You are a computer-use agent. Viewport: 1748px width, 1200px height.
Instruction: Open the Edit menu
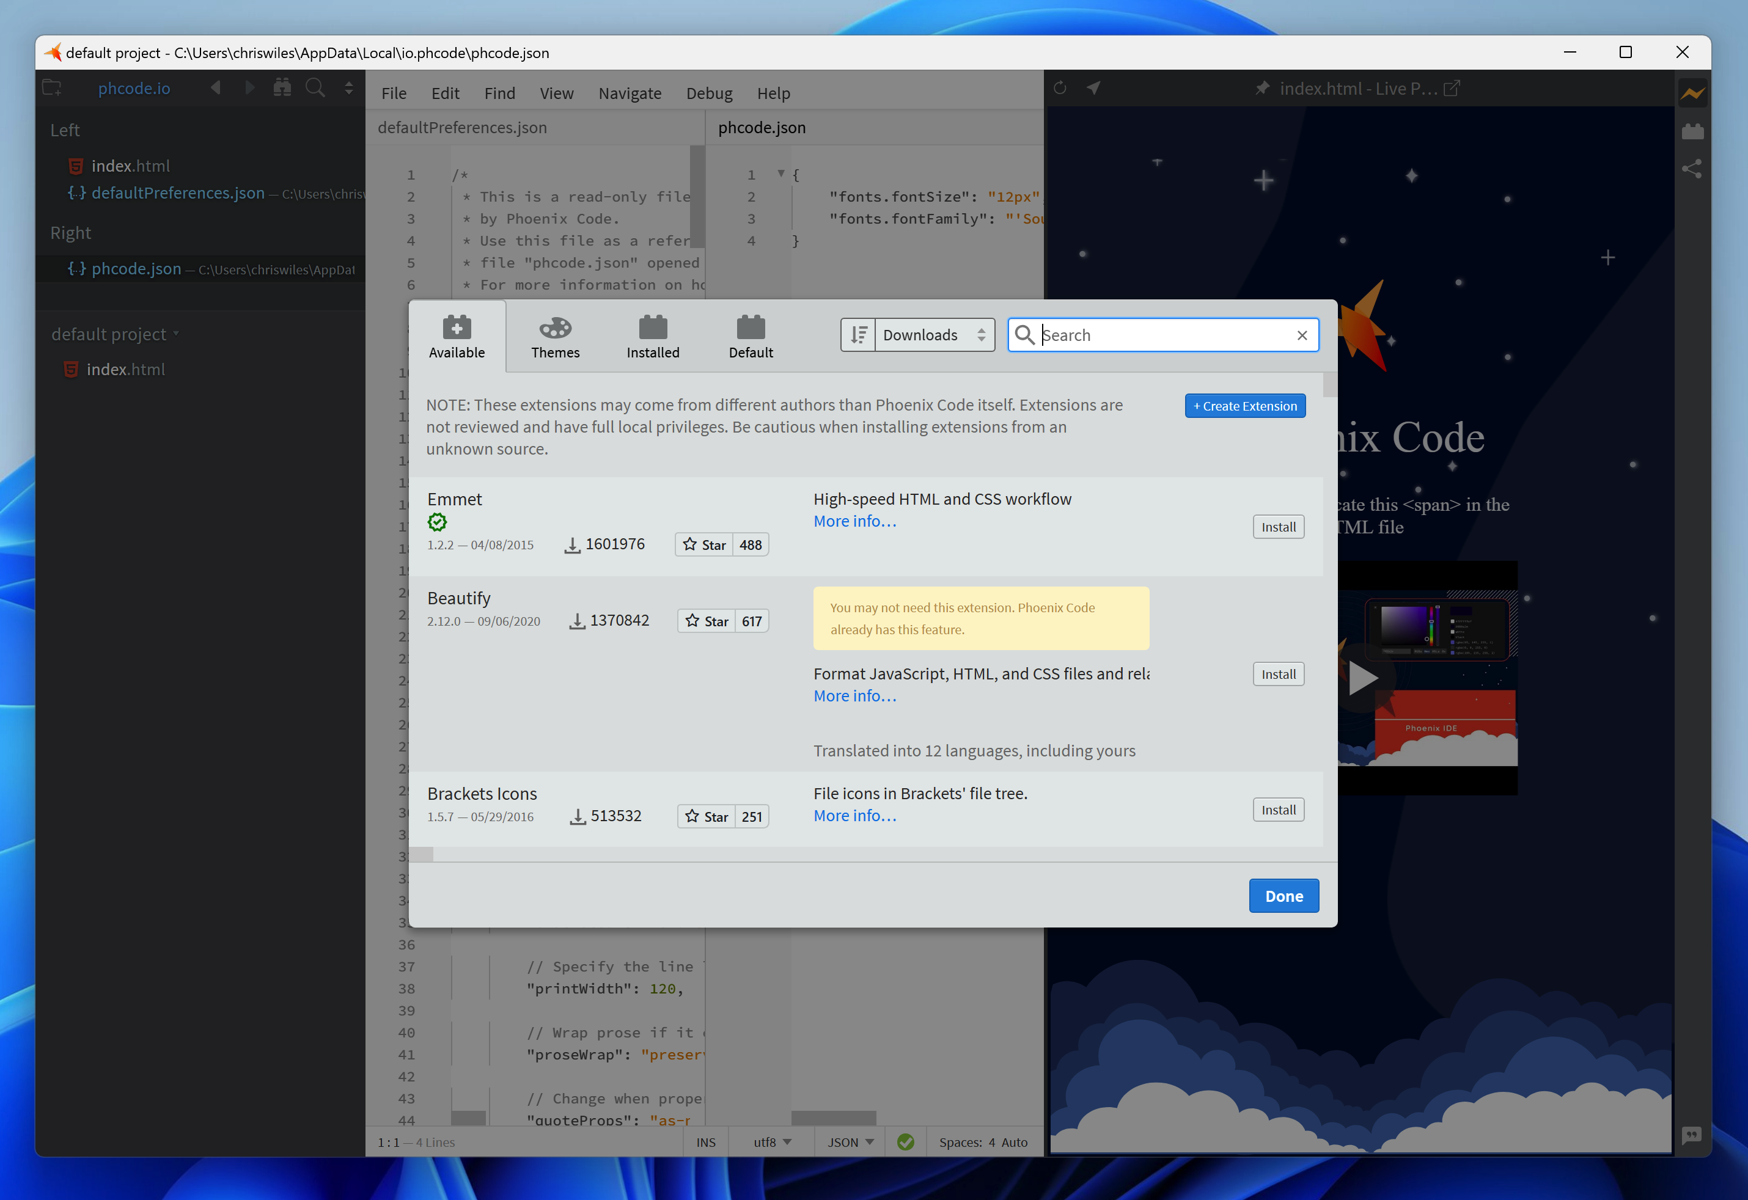[x=446, y=93]
